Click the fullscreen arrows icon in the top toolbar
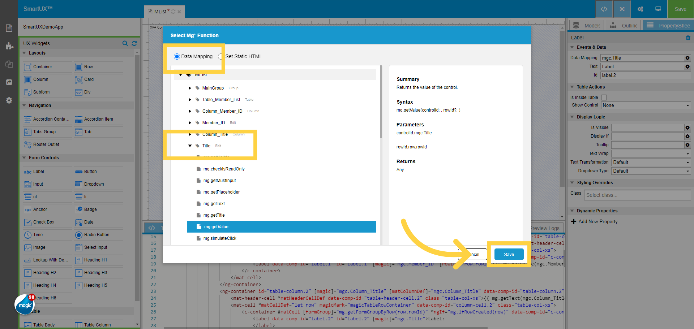 pyautogui.click(x=621, y=9)
